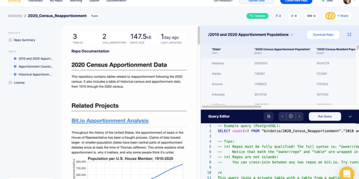Click the Arkansas row cell
The width and height of the screenshot is (359, 179).
click(x=218, y=94)
